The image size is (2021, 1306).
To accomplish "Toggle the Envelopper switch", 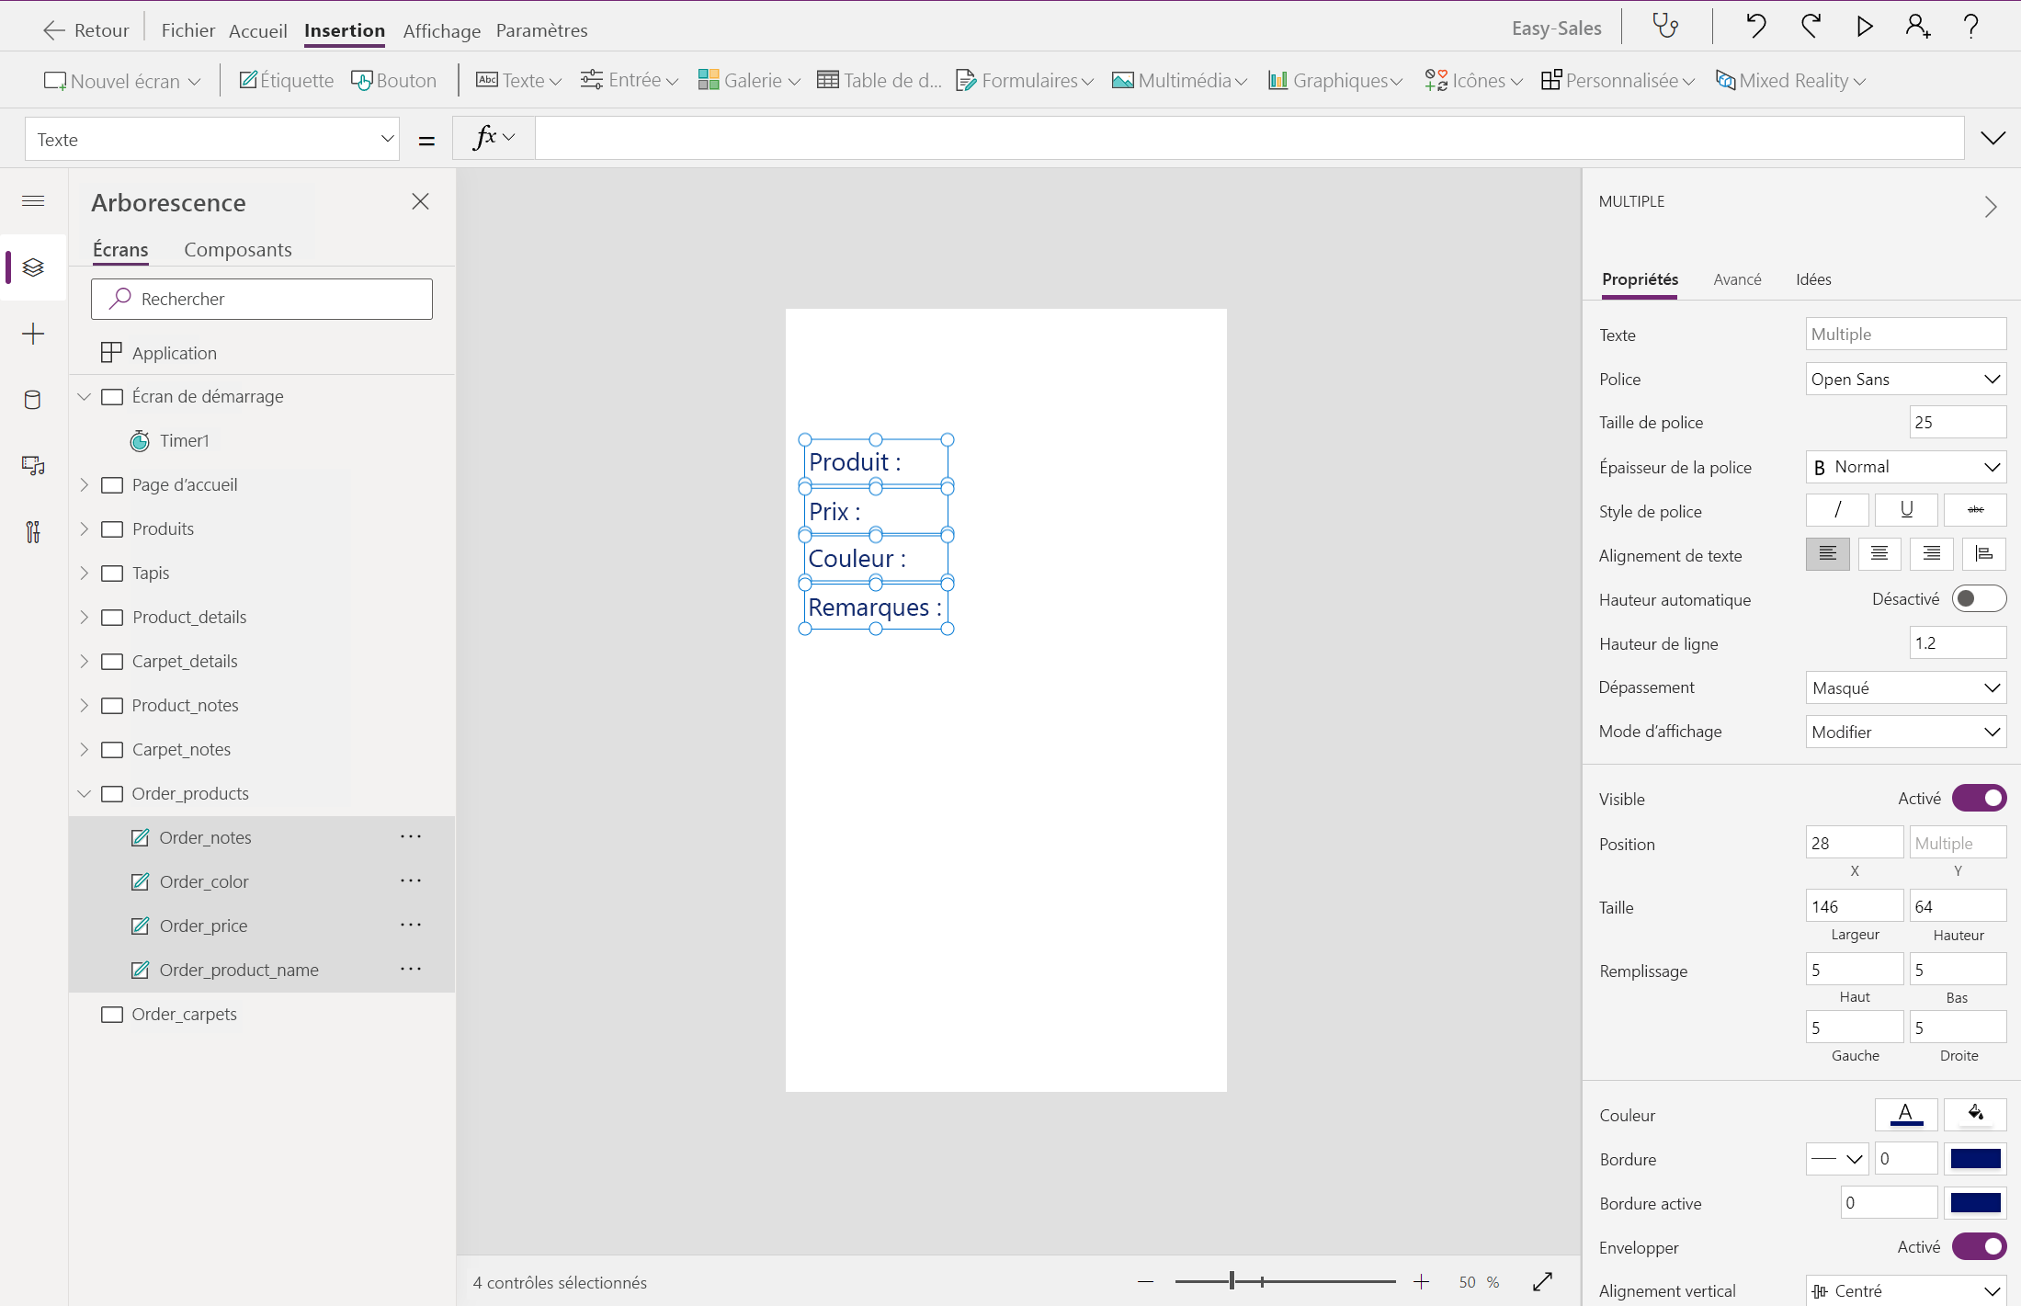I will pyautogui.click(x=1979, y=1246).
